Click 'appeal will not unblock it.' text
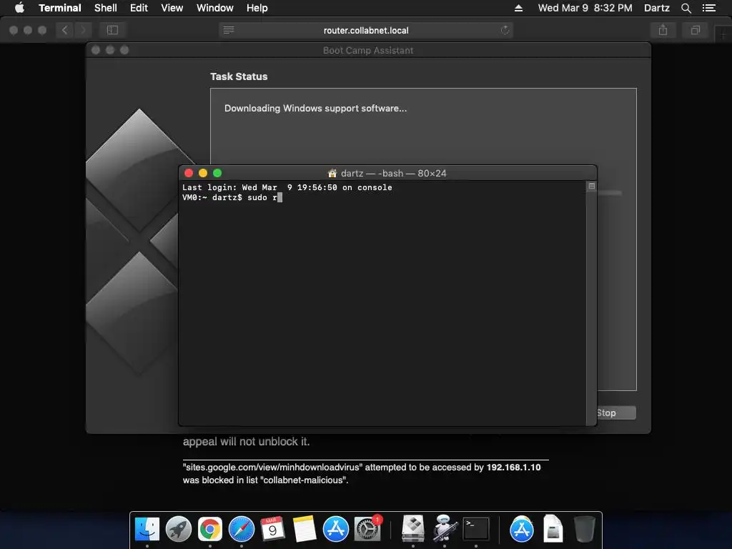This screenshot has width=732, height=549. pos(246,442)
